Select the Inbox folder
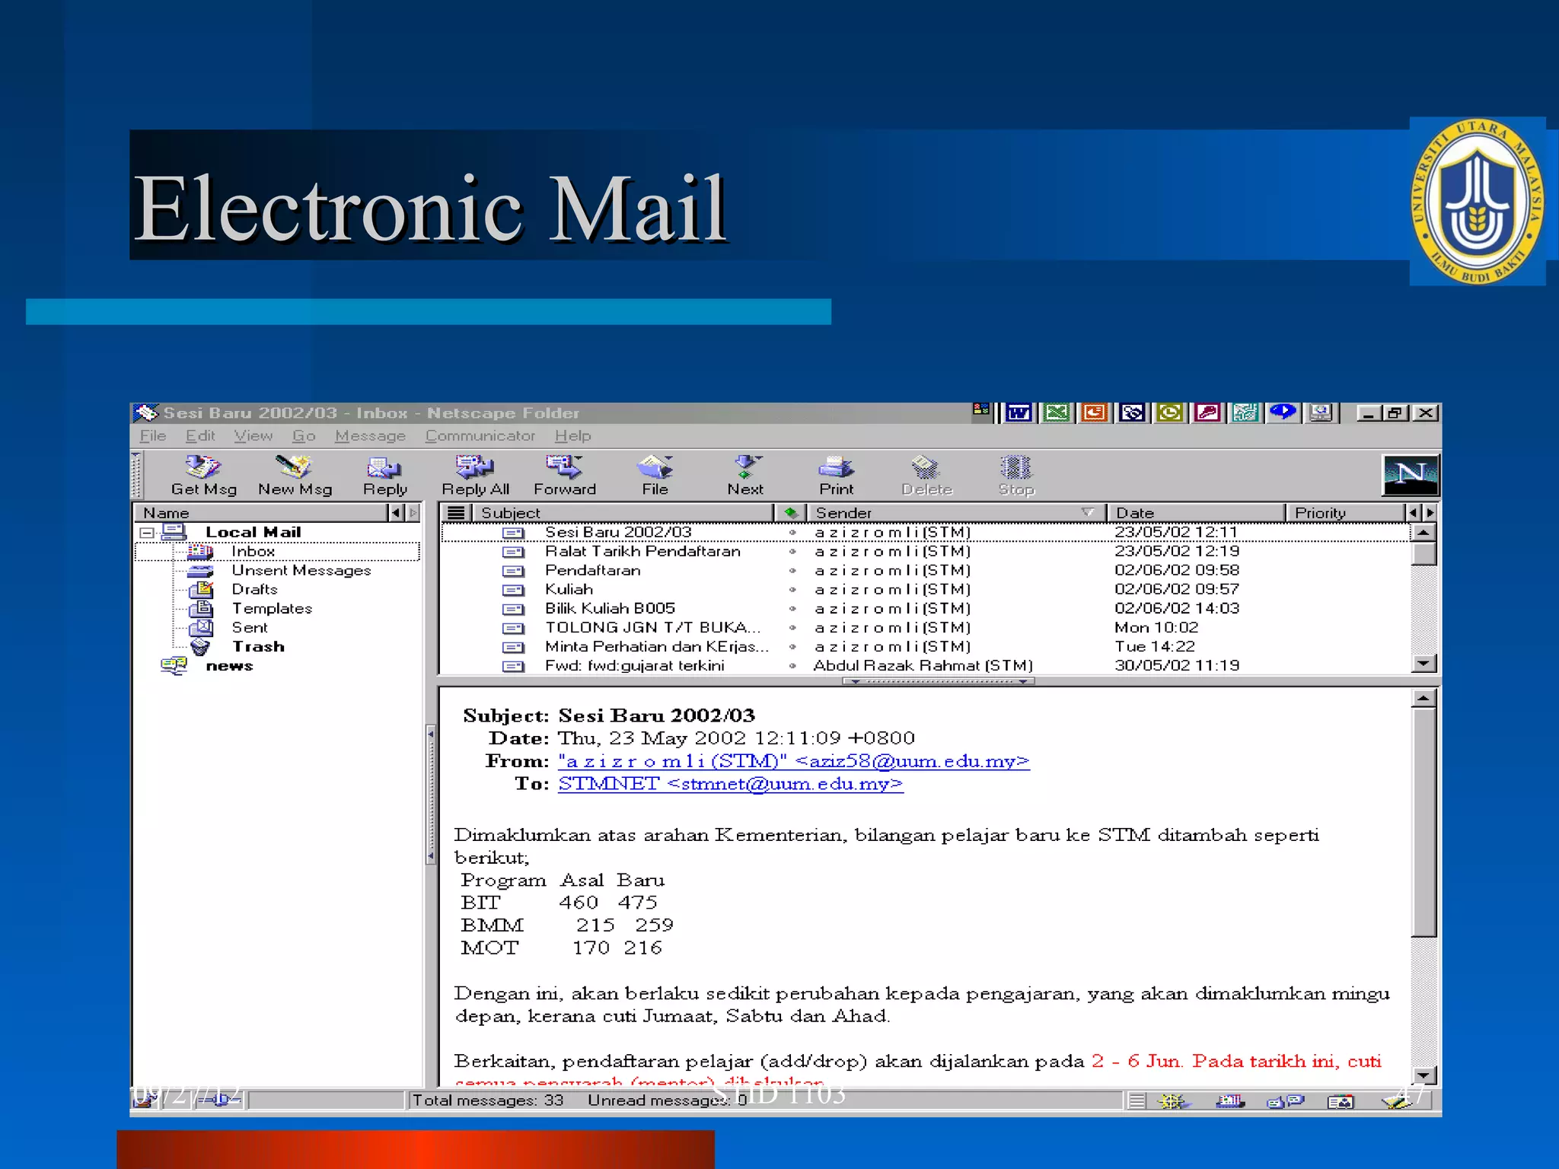Image resolution: width=1559 pixels, height=1169 pixels. pyautogui.click(x=277, y=551)
